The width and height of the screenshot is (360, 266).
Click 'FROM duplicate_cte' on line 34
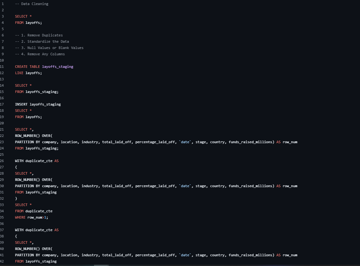[x=34, y=211]
